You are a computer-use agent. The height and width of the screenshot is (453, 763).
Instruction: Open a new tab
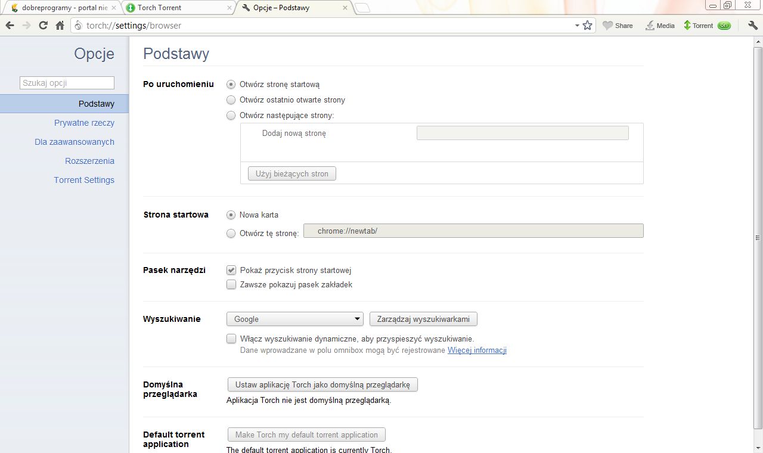(x=362, y=8)
